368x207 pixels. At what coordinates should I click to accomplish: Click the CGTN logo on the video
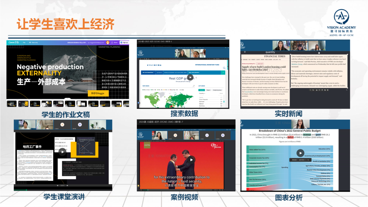(x=147, y=145)
